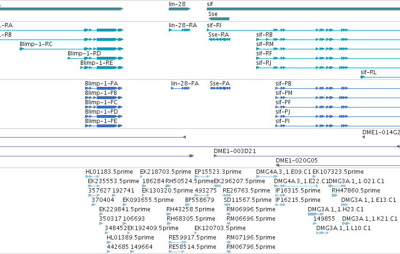Click EST SD11567.5prime
Screen dimensions: 400x254
click(247, 200)
